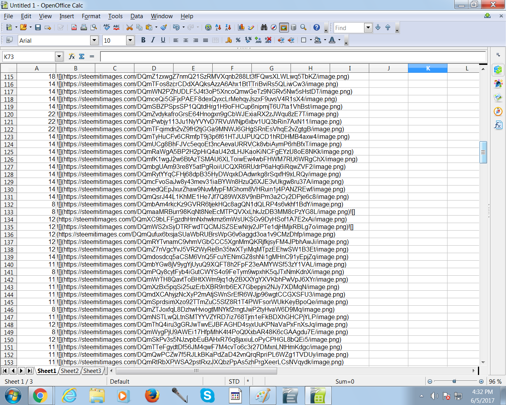This screenshot has height=405, width=506.
Task: Toggle the Navigator compass button
Action: pos(274,27)
